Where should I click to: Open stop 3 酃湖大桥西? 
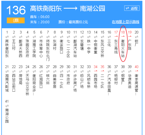[x=21, y=49]
